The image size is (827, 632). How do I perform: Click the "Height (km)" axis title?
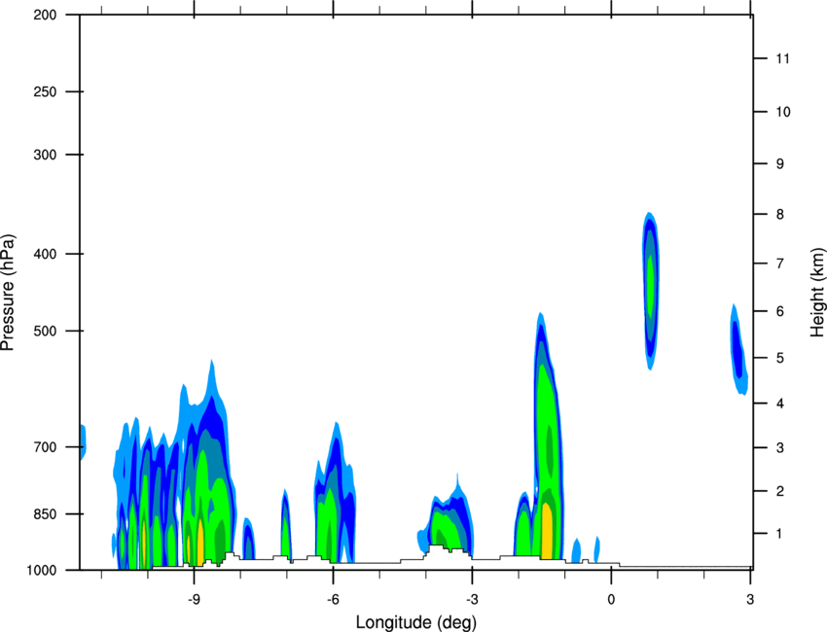pos(817,292)
